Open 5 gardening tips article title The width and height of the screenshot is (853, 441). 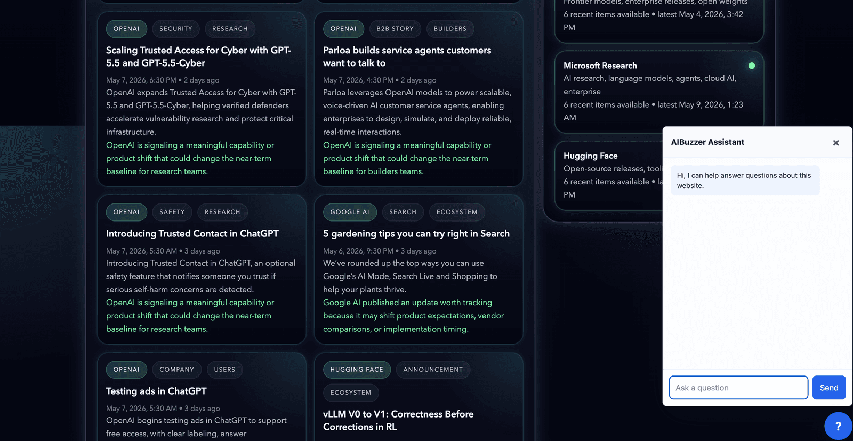point(416,234)
